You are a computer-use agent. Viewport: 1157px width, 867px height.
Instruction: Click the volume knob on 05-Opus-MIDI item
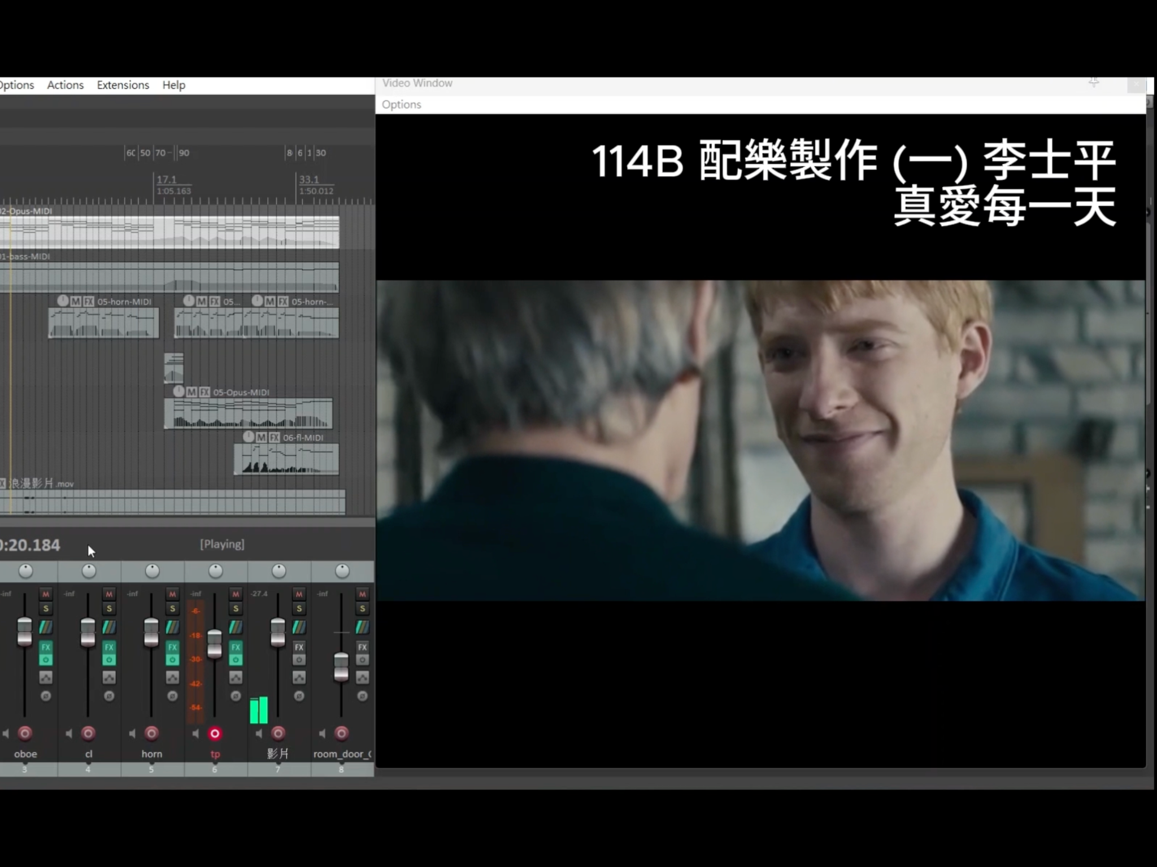[x=179, y=391]
